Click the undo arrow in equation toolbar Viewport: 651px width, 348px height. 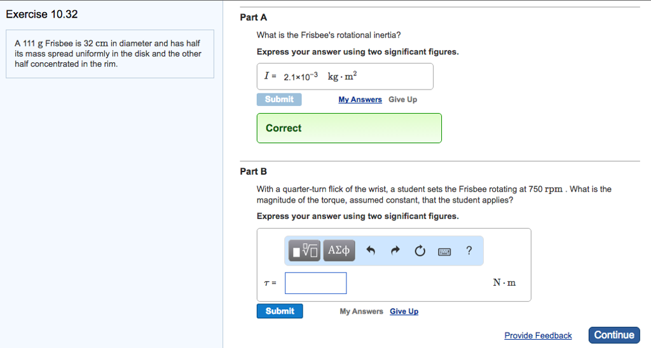(370, 251)
